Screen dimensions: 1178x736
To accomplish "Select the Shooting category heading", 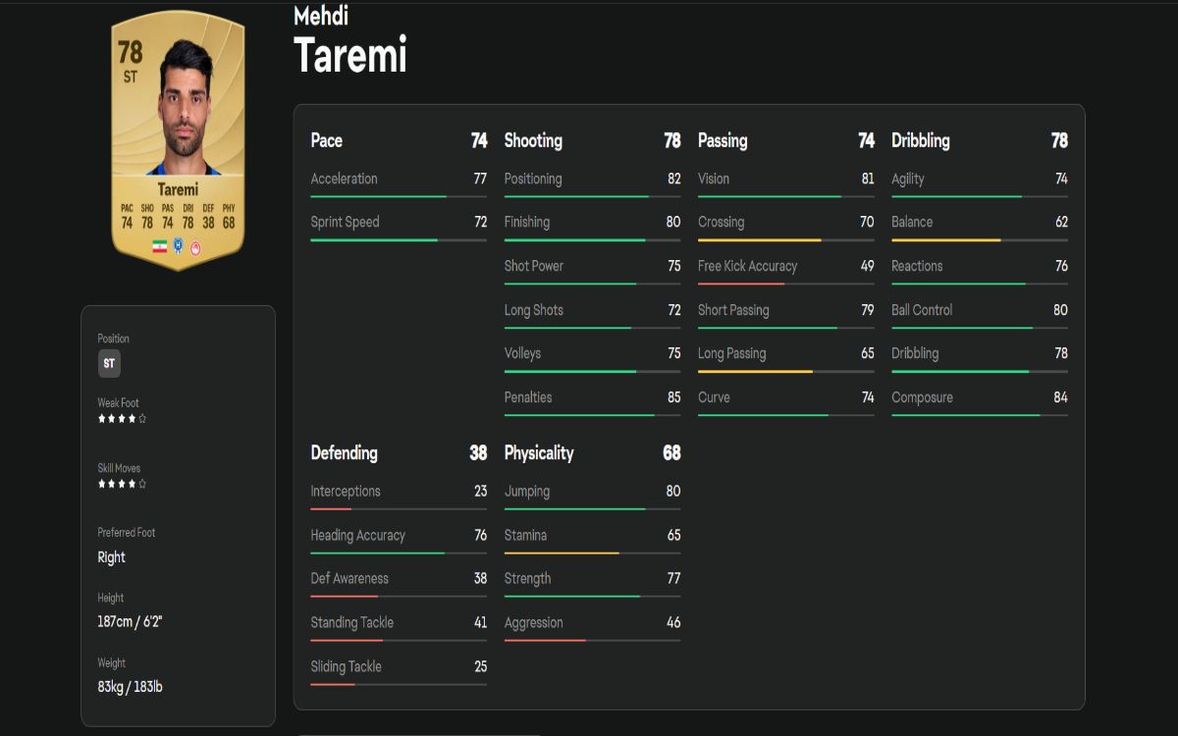I will 533,140.
